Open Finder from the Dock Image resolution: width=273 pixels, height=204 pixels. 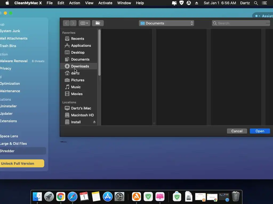click(x=37, y=197)
